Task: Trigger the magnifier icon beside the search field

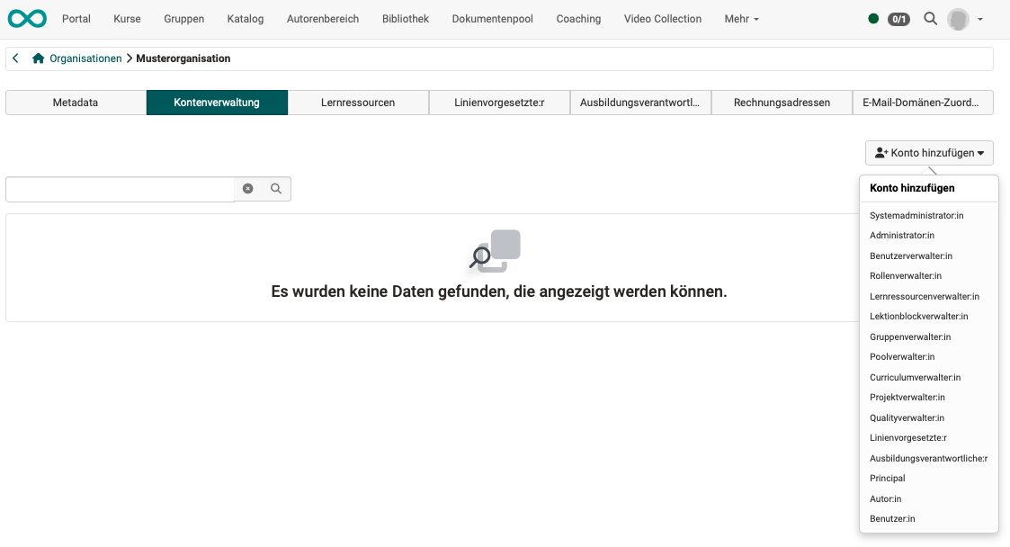Action: [x=275, y=188]
